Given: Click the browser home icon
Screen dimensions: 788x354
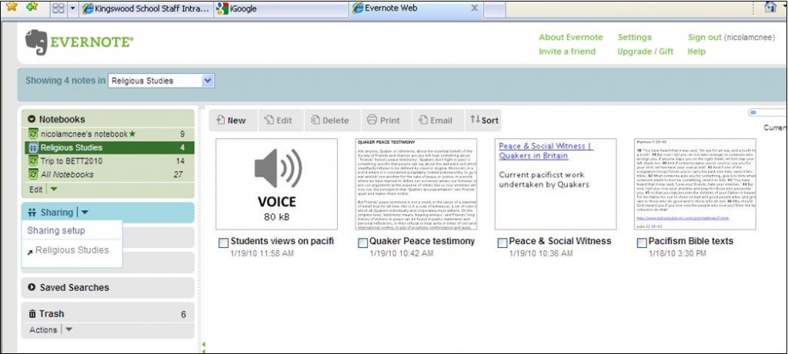Looking at the screenshot, I should (770, 7).
